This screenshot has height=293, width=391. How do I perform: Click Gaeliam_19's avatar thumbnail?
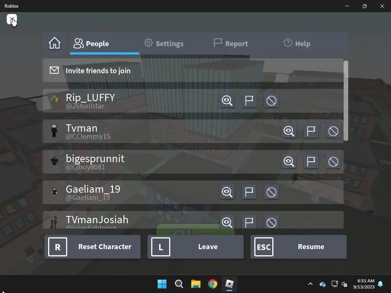pyautogui.click(x=54, y=192)
